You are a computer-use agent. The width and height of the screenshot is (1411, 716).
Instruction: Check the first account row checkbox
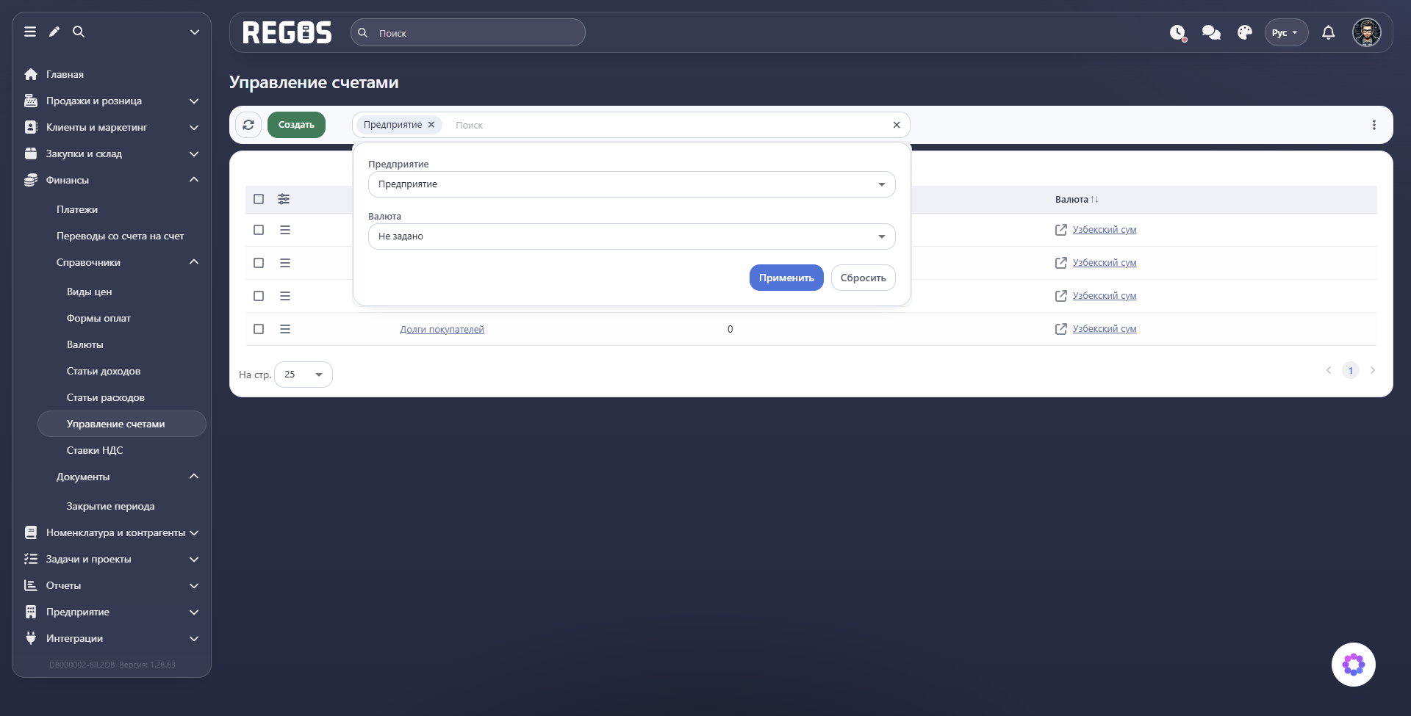259,230
